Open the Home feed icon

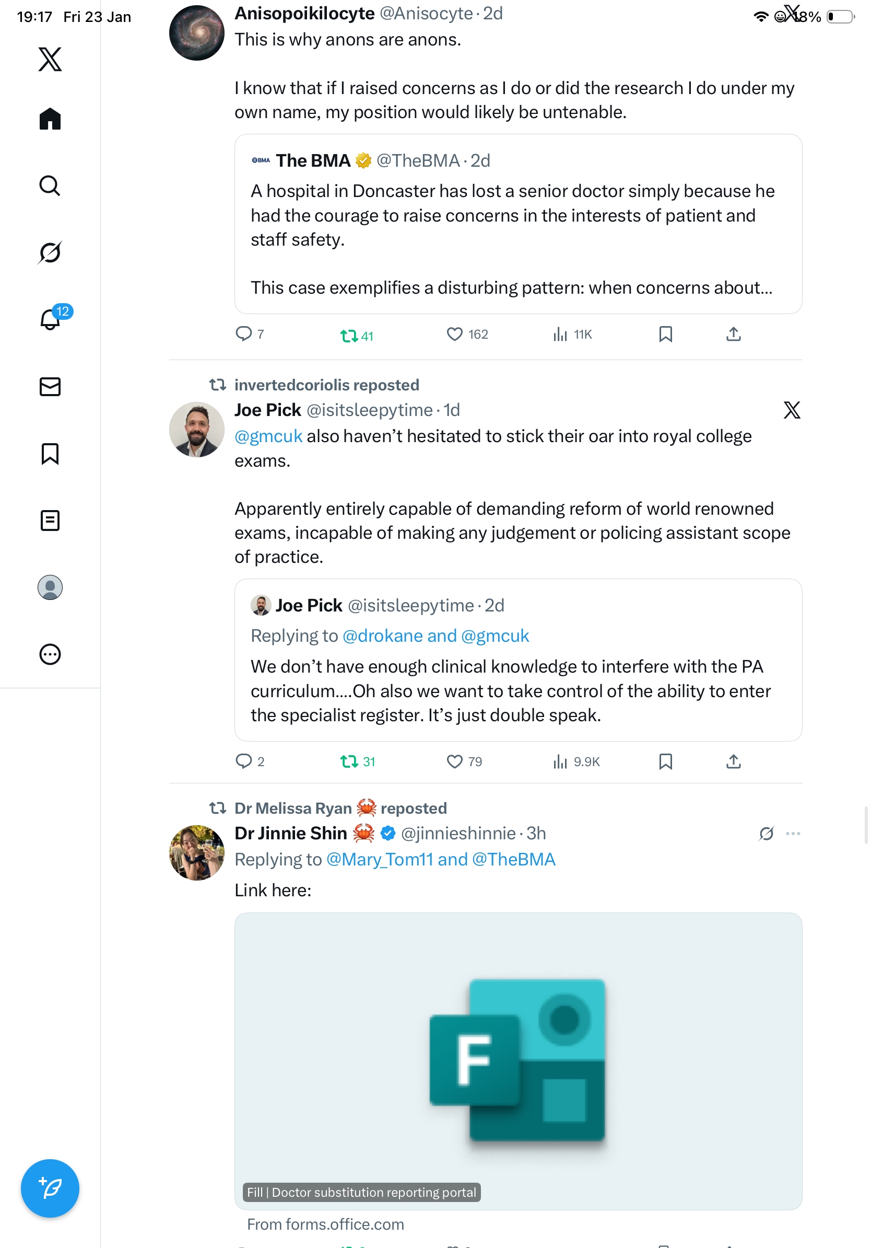point(50,119)
